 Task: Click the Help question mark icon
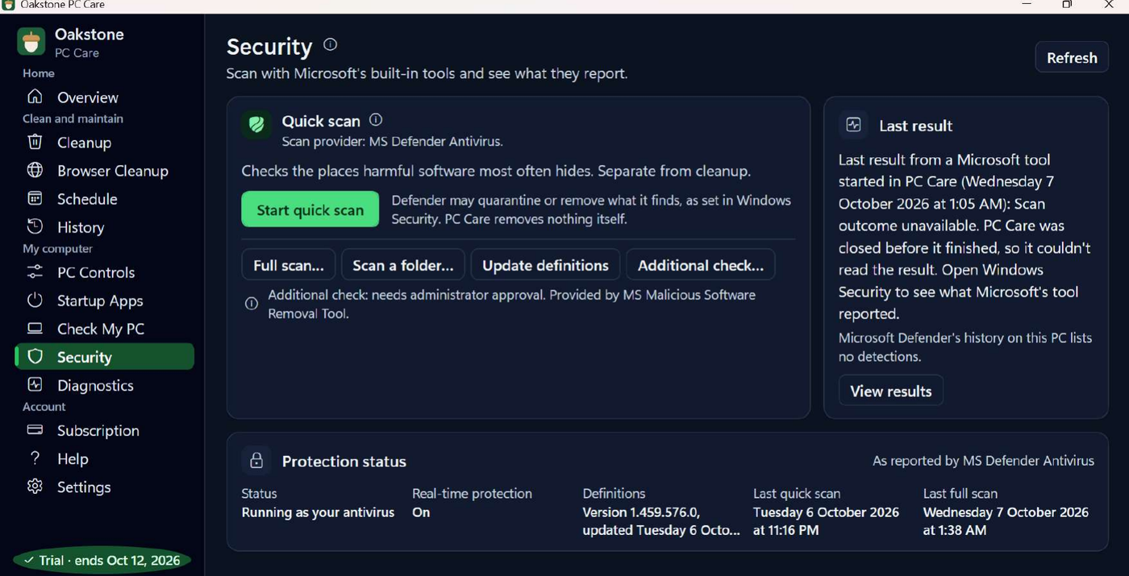coord(35,458)
